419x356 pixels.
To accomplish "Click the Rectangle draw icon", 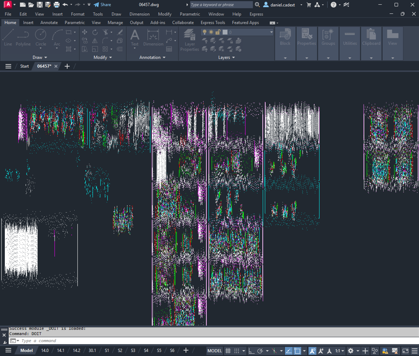I will (69, 33).
